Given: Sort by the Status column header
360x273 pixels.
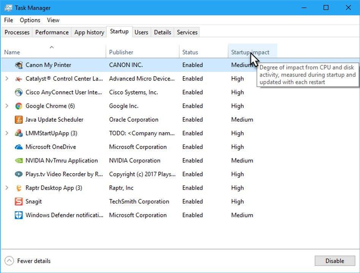Looking at the screenshot, I should click(x=204, y=51).
